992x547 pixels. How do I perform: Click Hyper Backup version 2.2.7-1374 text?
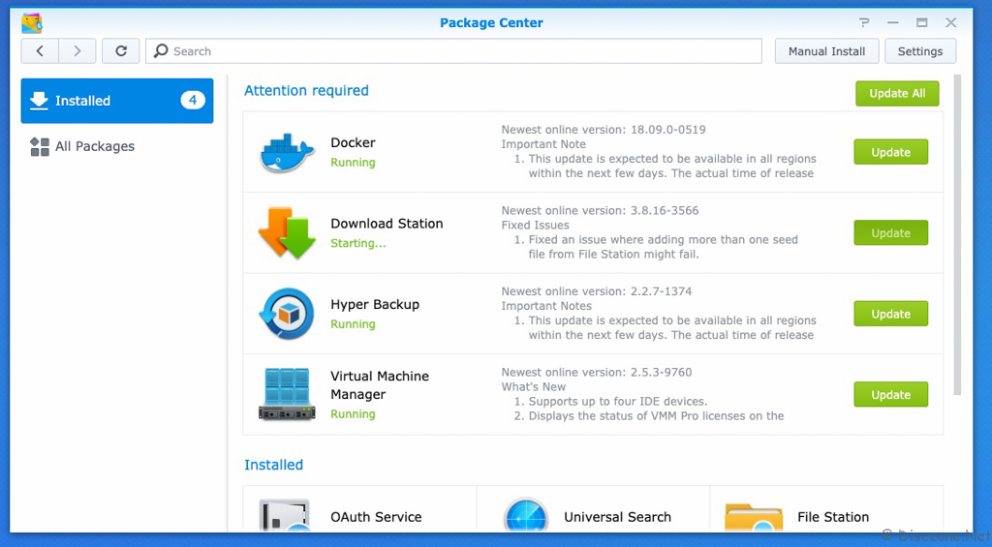(661, 291)
